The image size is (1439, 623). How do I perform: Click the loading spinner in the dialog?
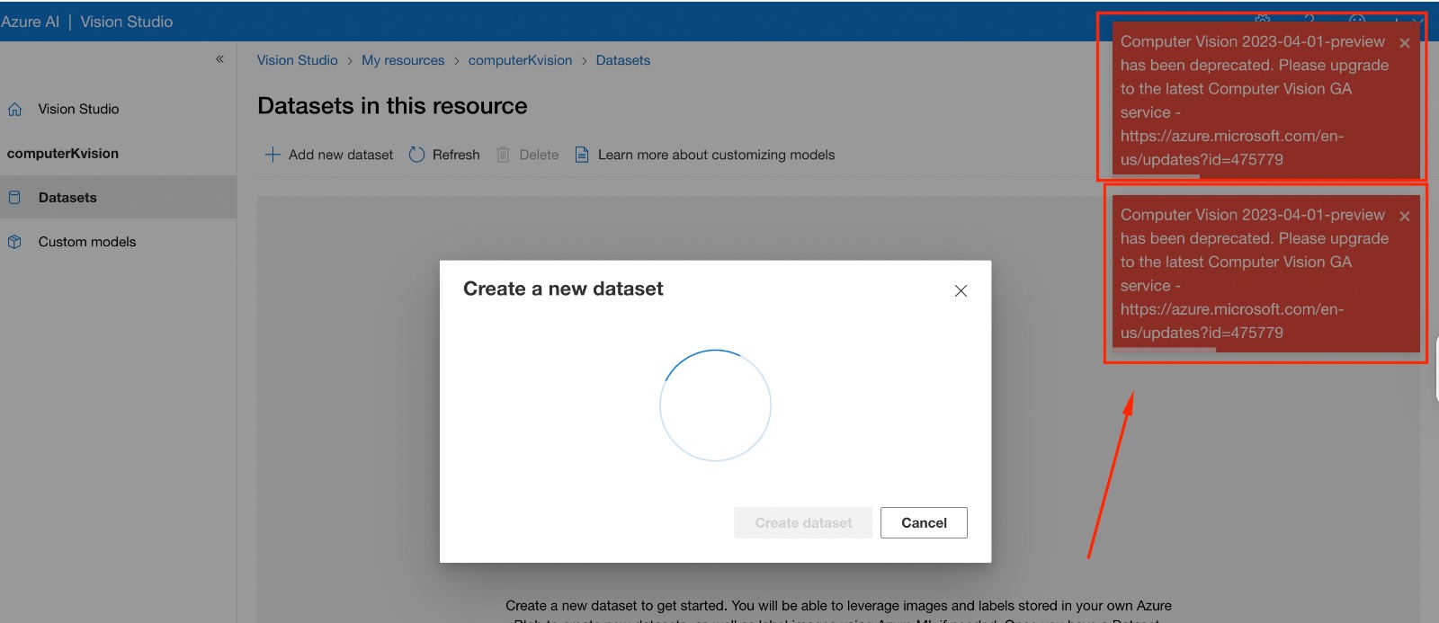(x=716, y=405)
